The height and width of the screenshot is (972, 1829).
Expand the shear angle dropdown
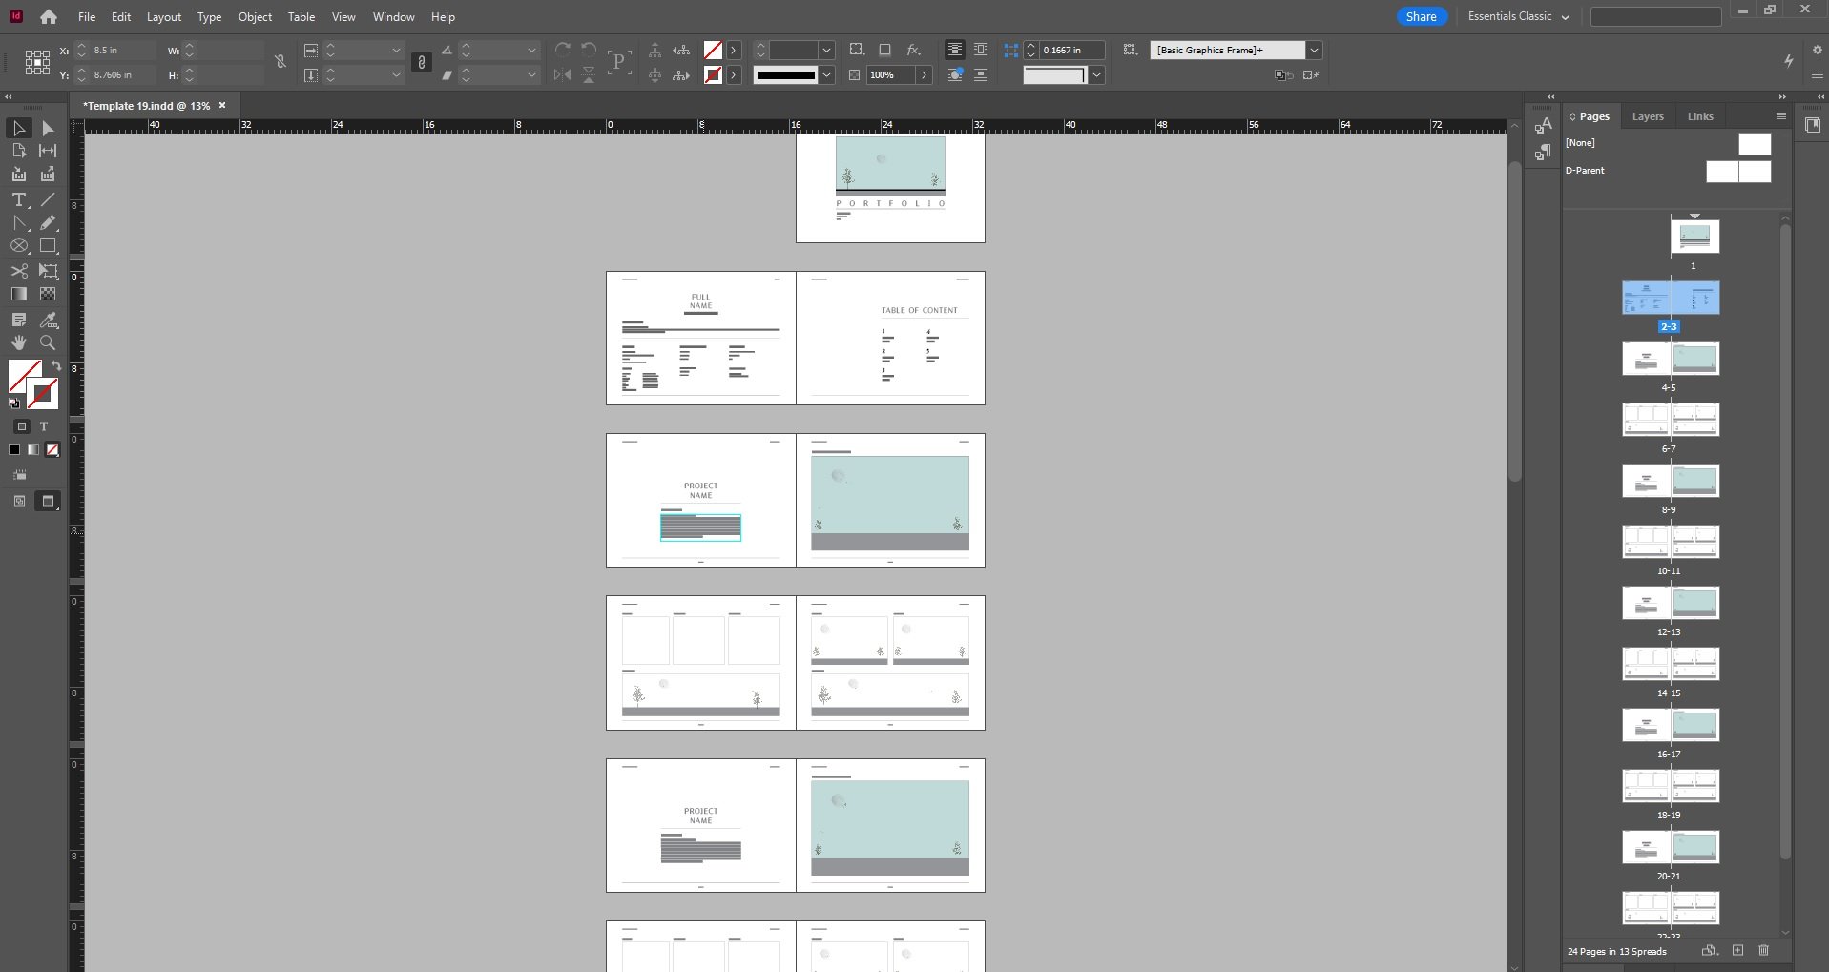(x=531, y=74)
